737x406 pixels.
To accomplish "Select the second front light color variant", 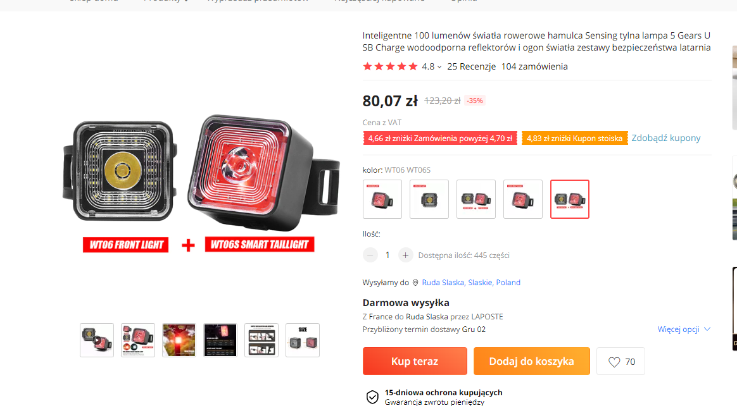I will pos(429,199).
